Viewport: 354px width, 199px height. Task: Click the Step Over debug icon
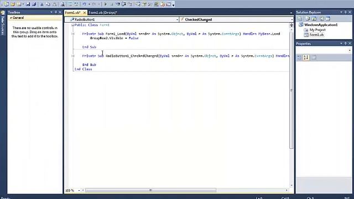124,4
